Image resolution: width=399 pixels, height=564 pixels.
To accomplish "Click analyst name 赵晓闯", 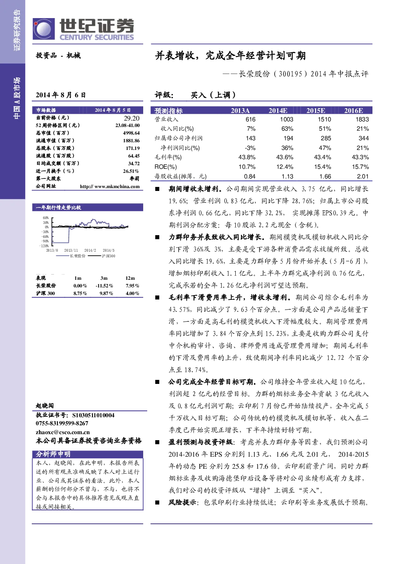I will pos(45,406).
